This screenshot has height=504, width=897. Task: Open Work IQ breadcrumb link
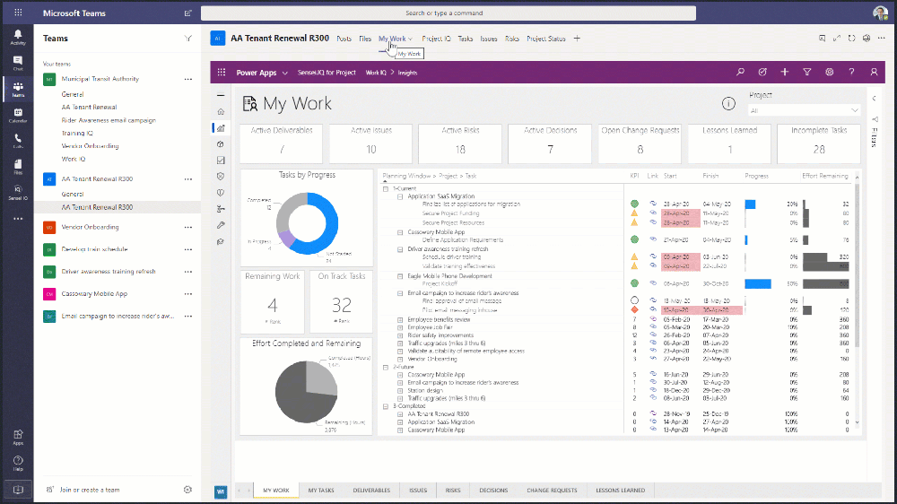pyautogui.click(x=376, y=73)
